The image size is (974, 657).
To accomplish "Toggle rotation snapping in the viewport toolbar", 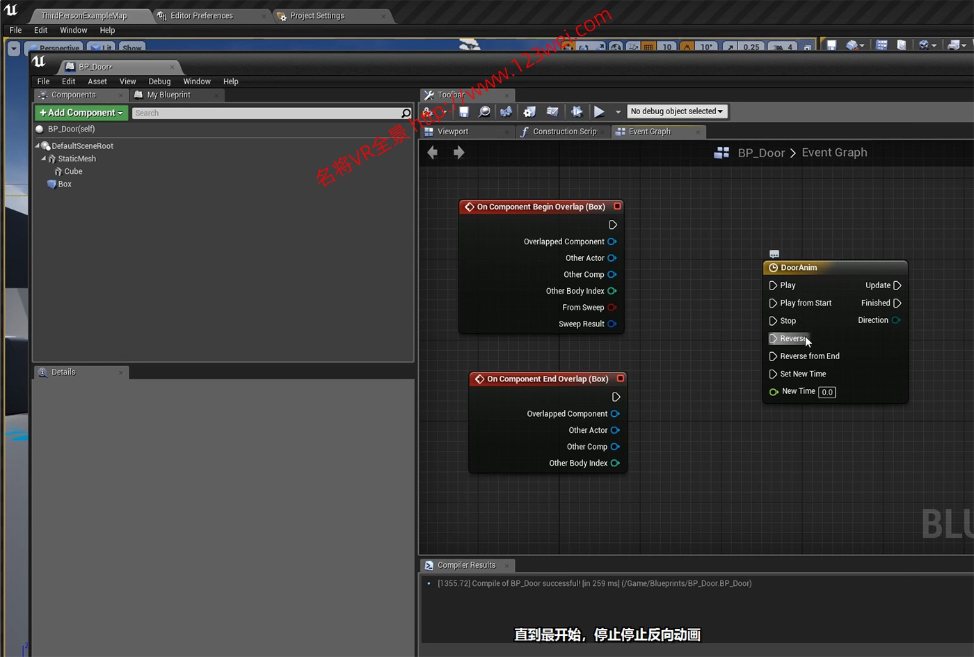I will 687,47.
